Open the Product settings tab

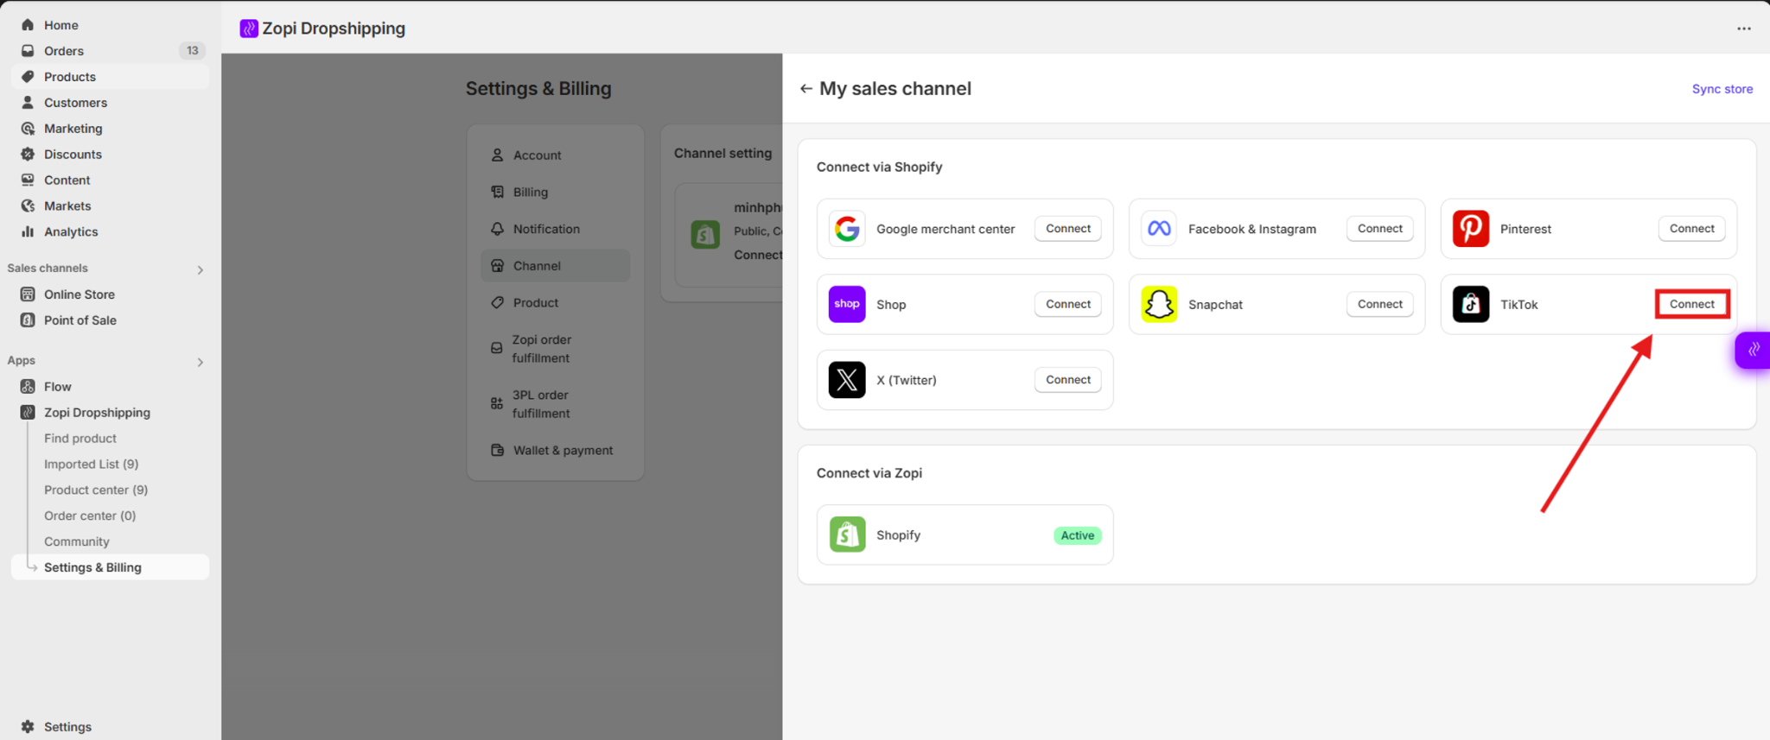556,303
